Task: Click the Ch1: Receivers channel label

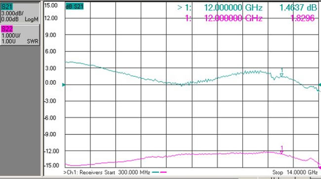Action: (x=83, y=172)
